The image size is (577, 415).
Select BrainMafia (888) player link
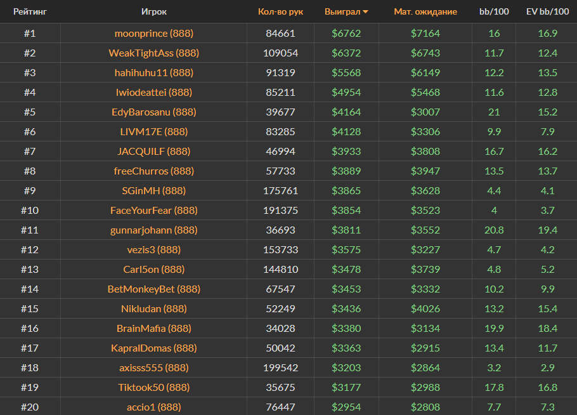(x=154, y=328)
